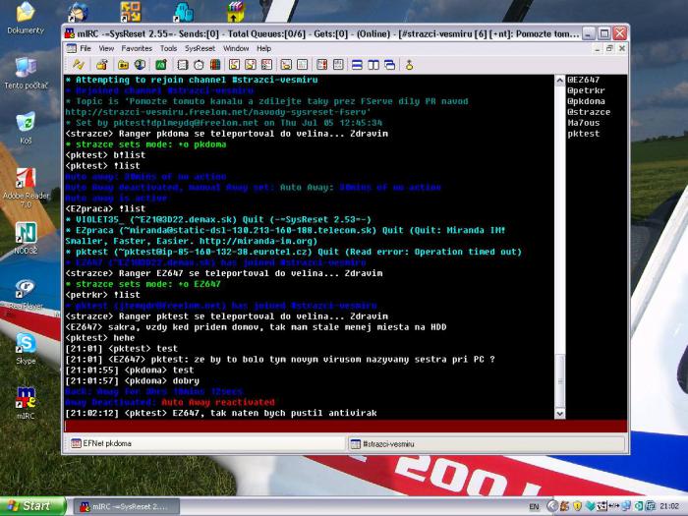The width and height of the screenshot is (688, 516).
Task: Select Ma7ous in the nick list
Action: pos(584,123)
